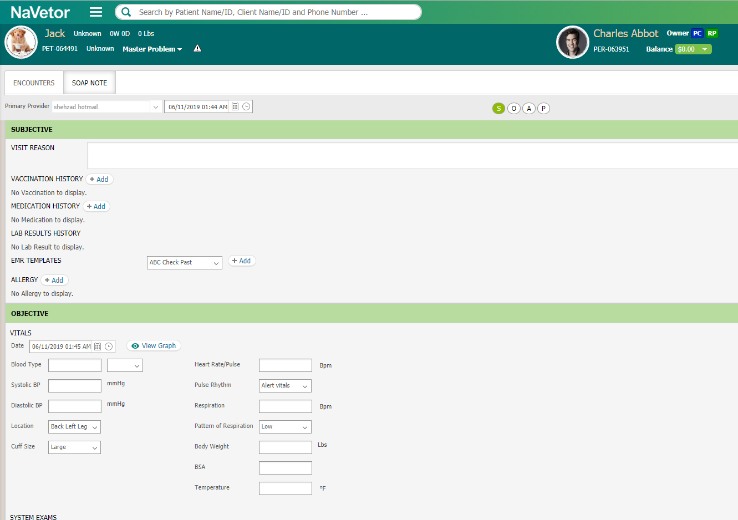The image size is (738, 520).
Task: Open the Cuff Size Large dropdown
Action: coord(74,447)
